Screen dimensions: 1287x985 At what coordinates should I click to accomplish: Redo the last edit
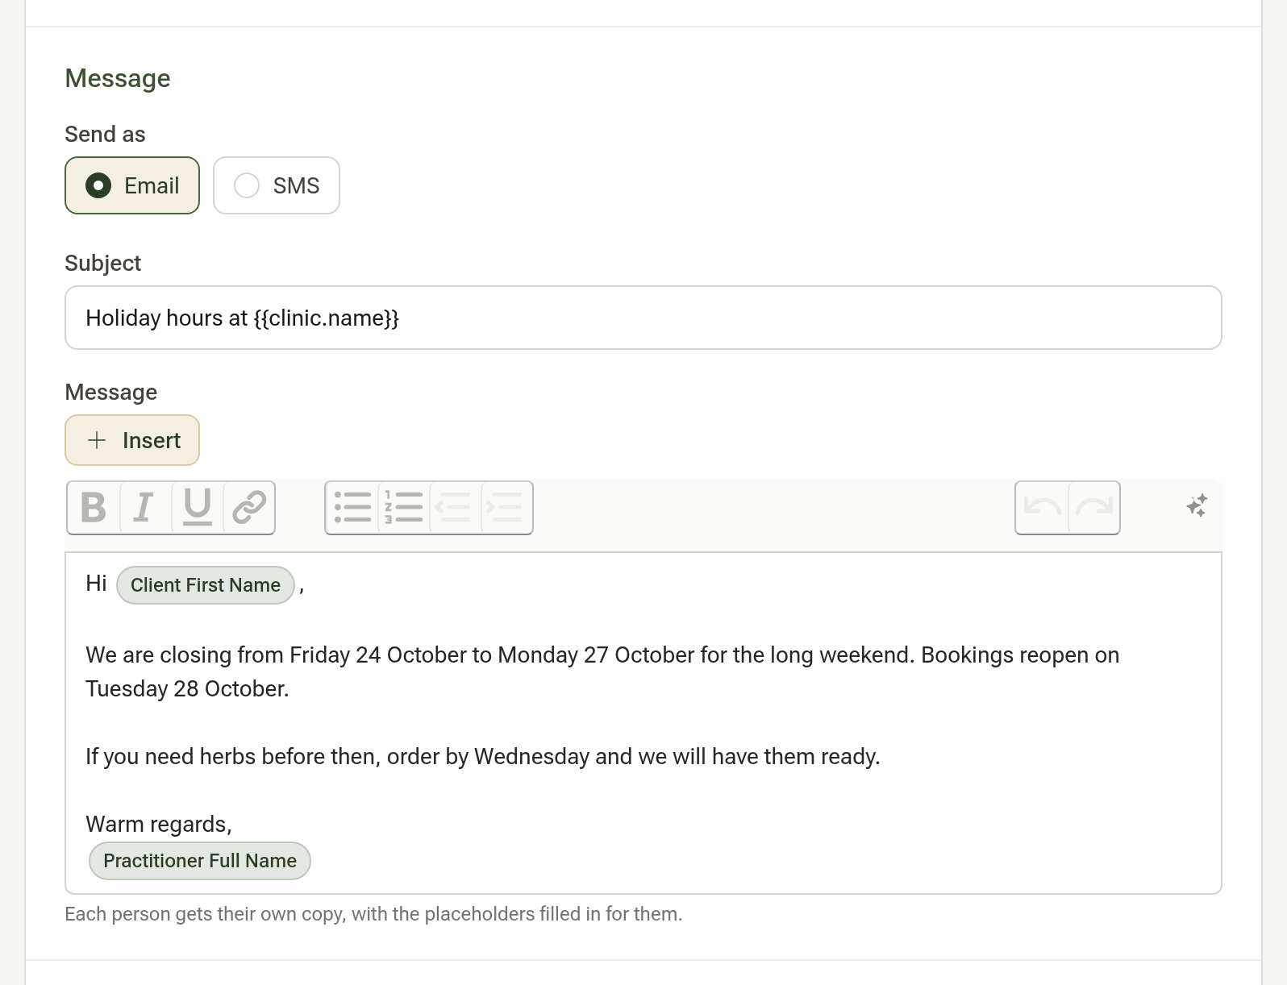coord(1093,508)
